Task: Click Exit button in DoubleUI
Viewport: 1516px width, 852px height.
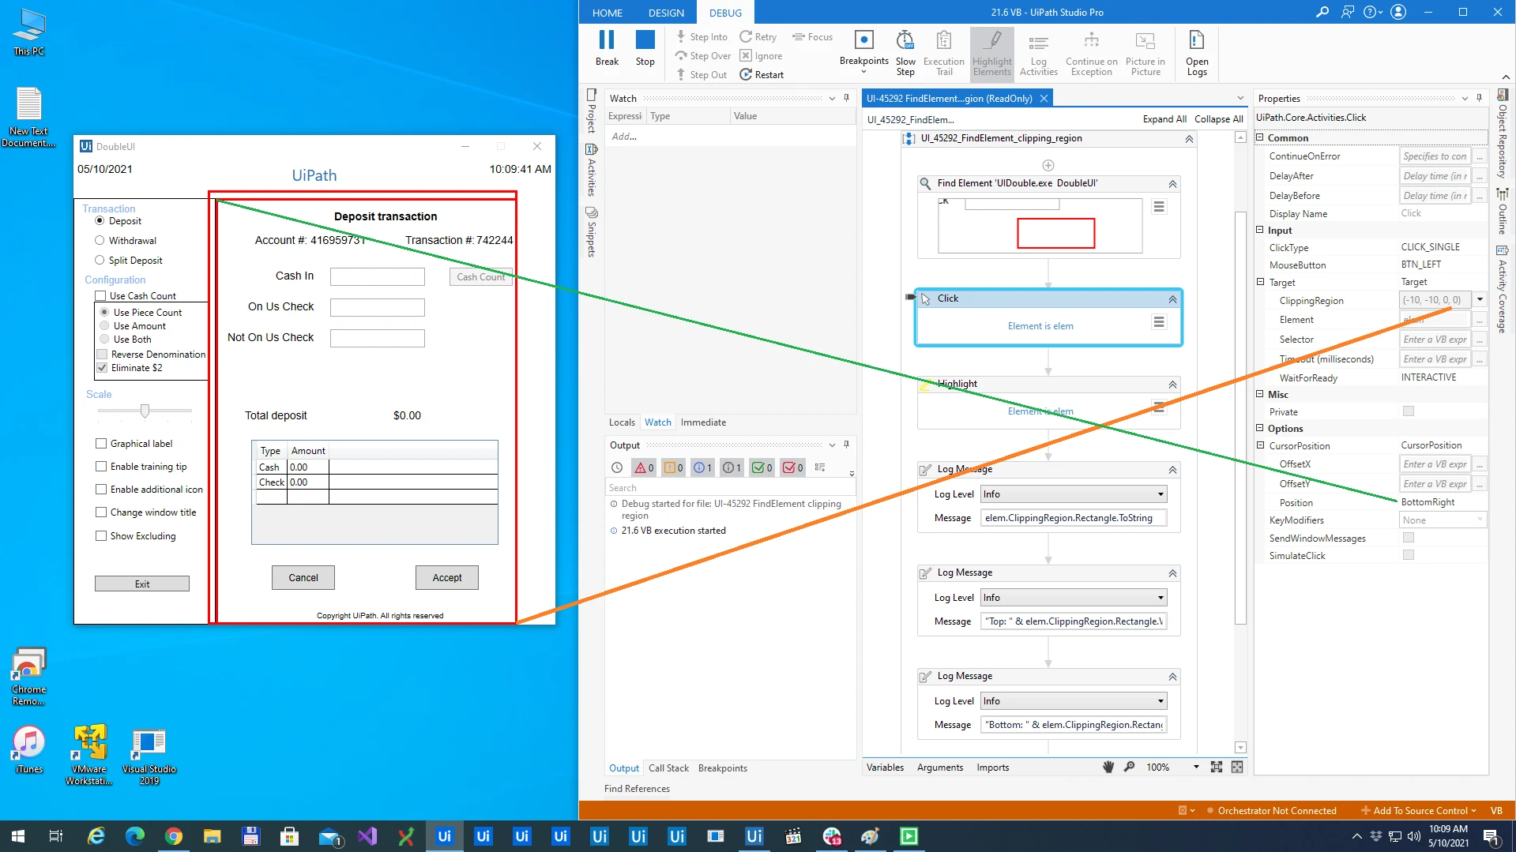Action: [142, 584]
